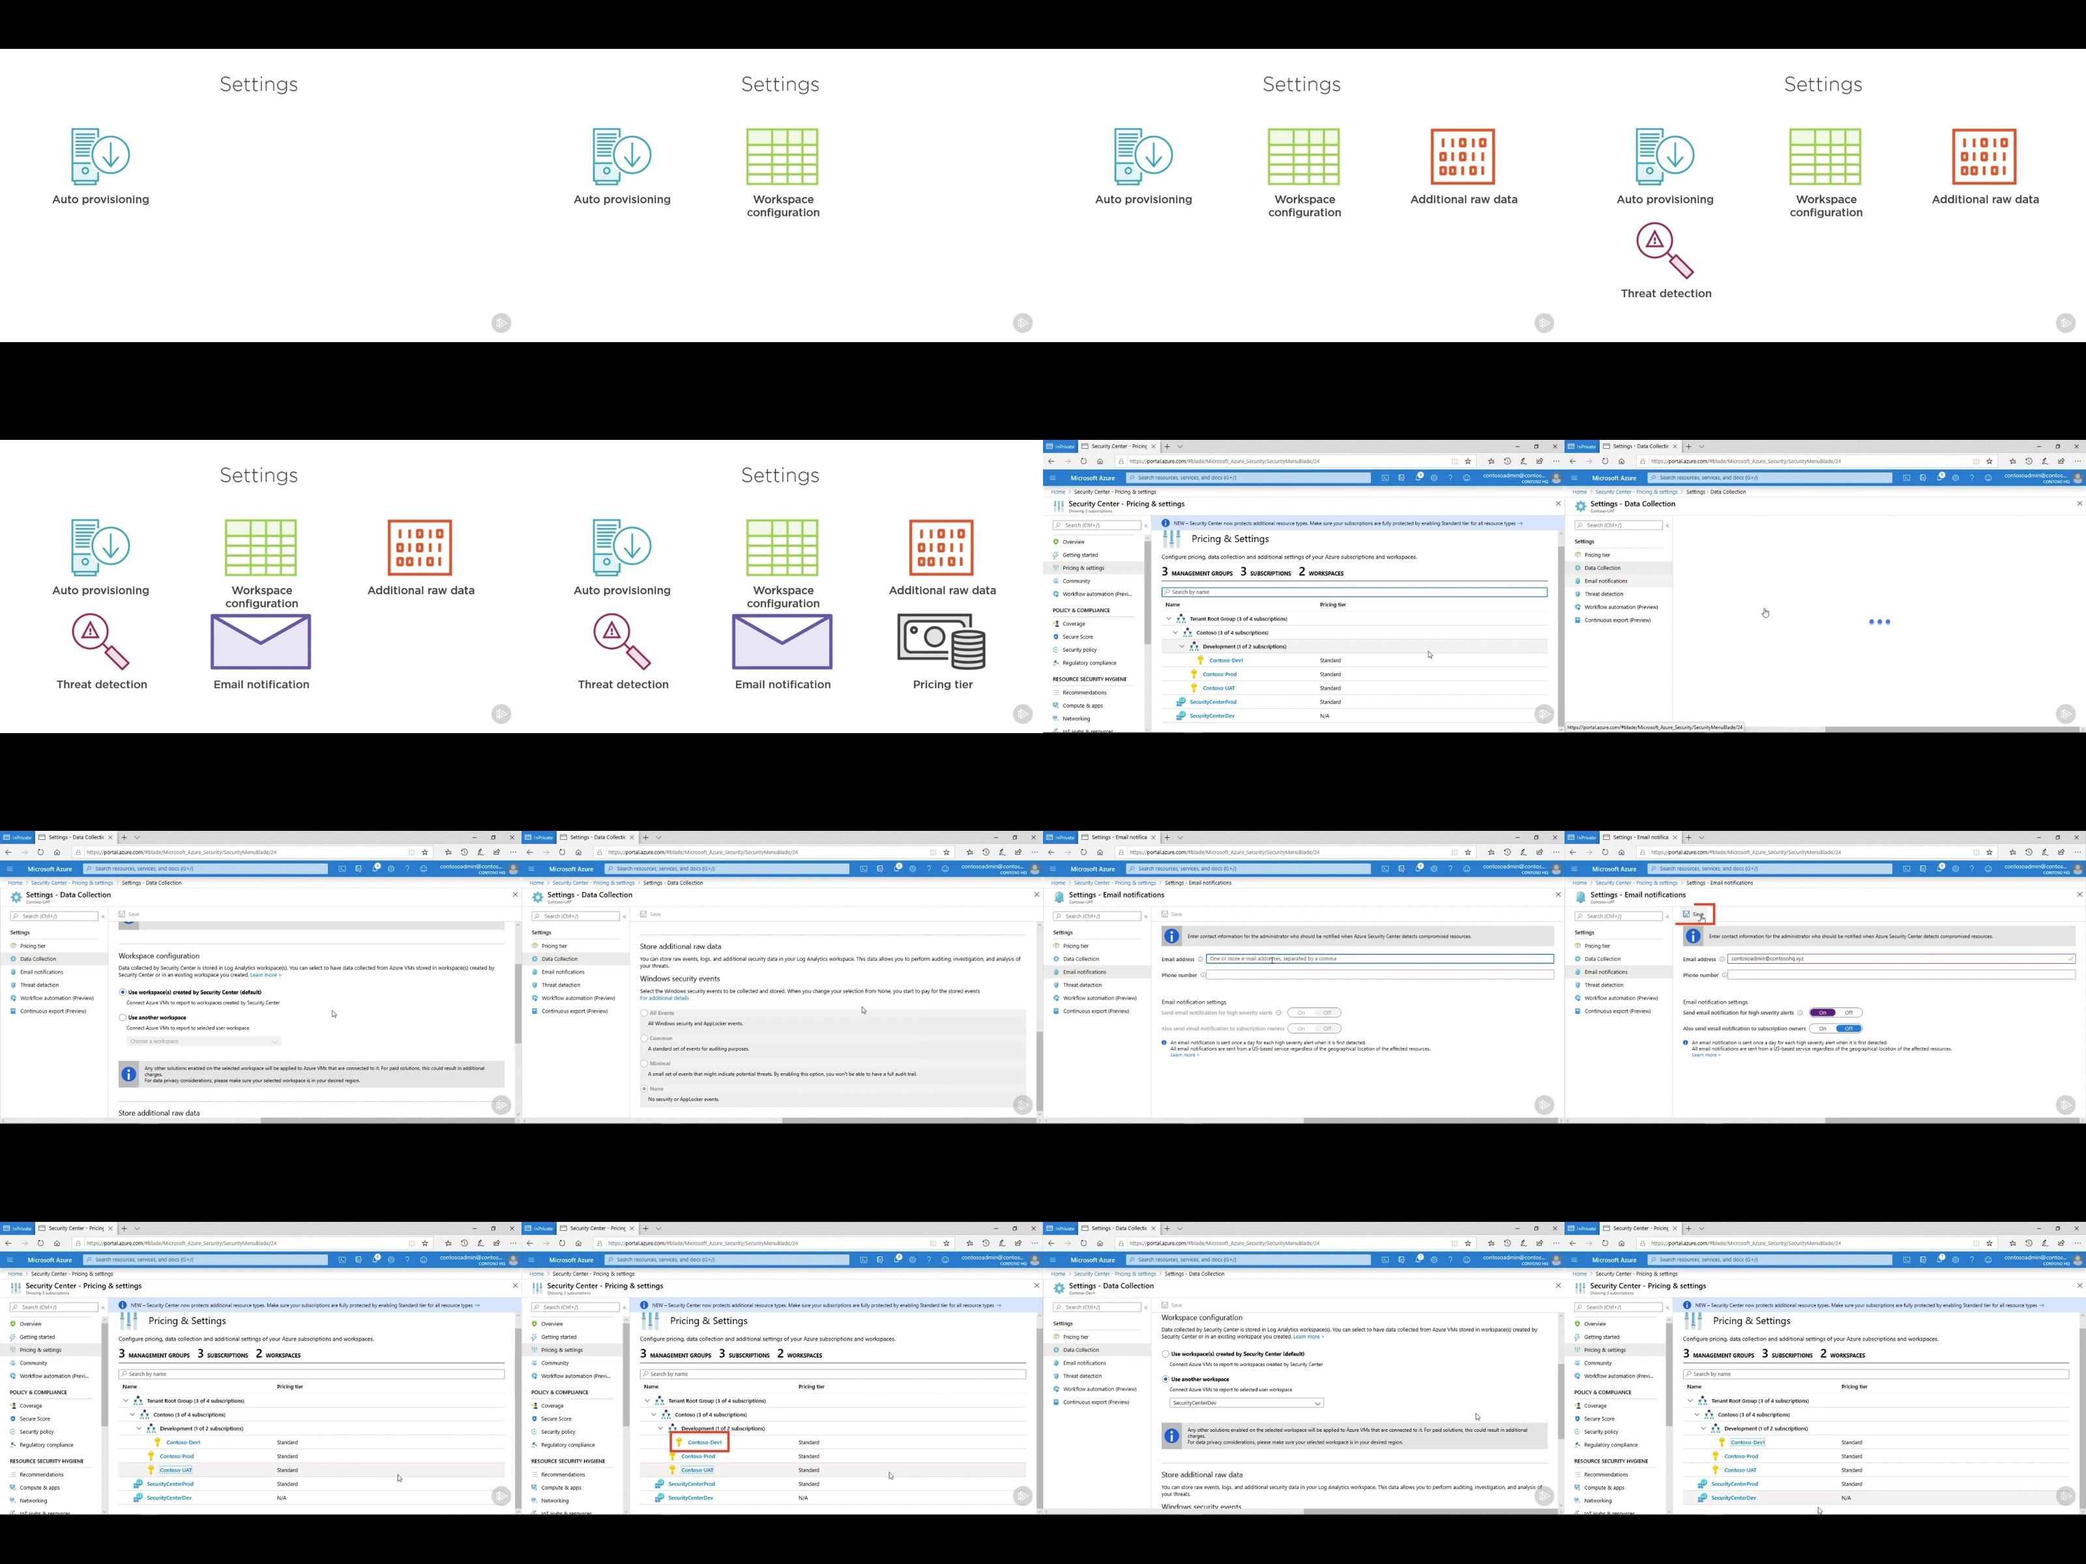Image resolution: width=2086 pixels, height=1564 pixels.
Task: Select Workspace configuration grid on the three-icon slide
Action: [1304, 156]
